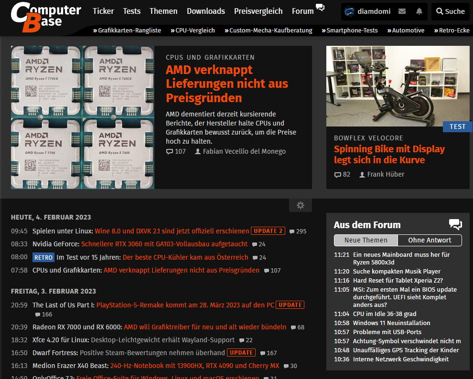The width and height of the screenshot is (473, 379).
Task: Click UPDATE badge on The Last of Us entry
Action: [290, 305]
